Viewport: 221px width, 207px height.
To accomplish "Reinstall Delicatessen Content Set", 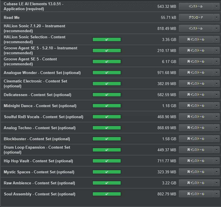I will pos(196,95).
